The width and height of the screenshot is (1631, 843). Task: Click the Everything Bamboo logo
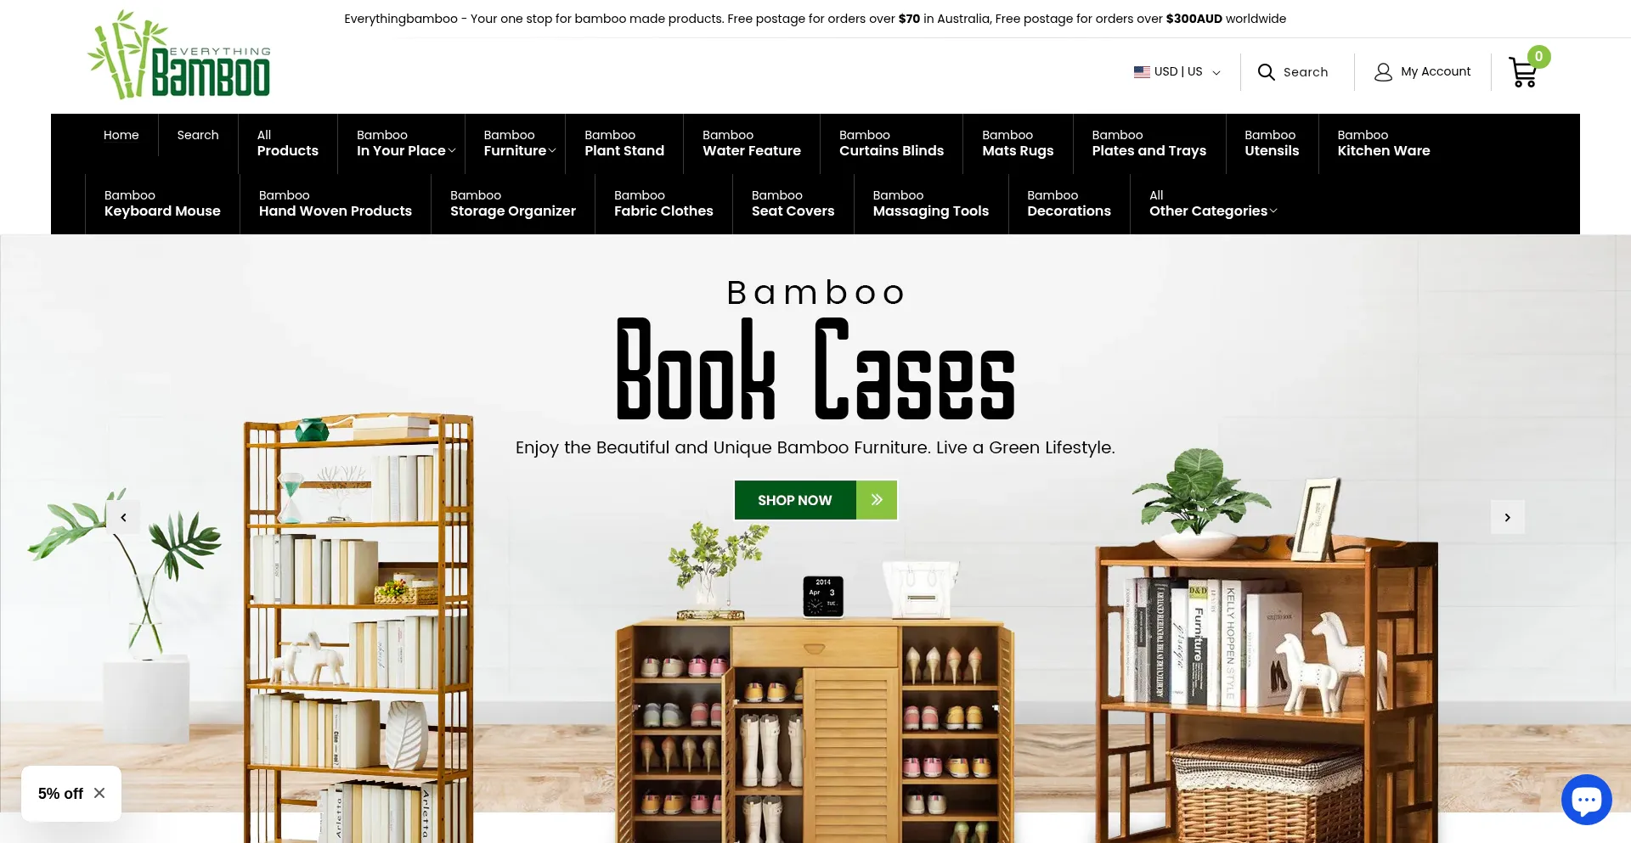click(179, 55)
